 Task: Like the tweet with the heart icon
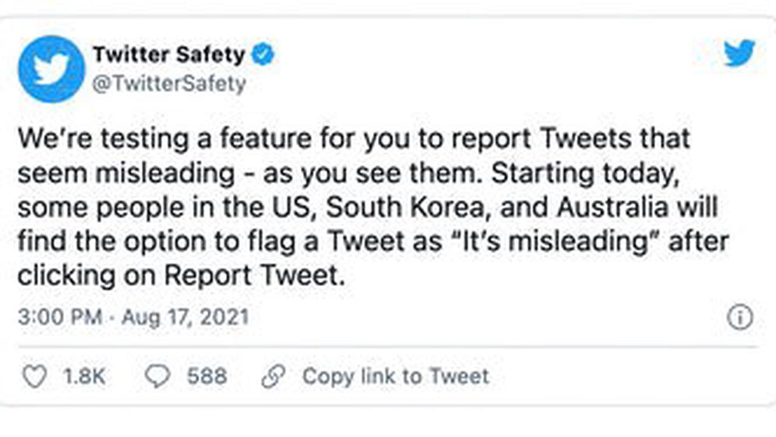[35, 377]
